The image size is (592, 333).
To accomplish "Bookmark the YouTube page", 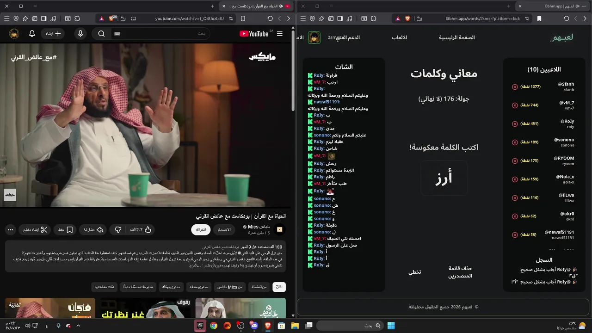I will (x=243, y=18).
